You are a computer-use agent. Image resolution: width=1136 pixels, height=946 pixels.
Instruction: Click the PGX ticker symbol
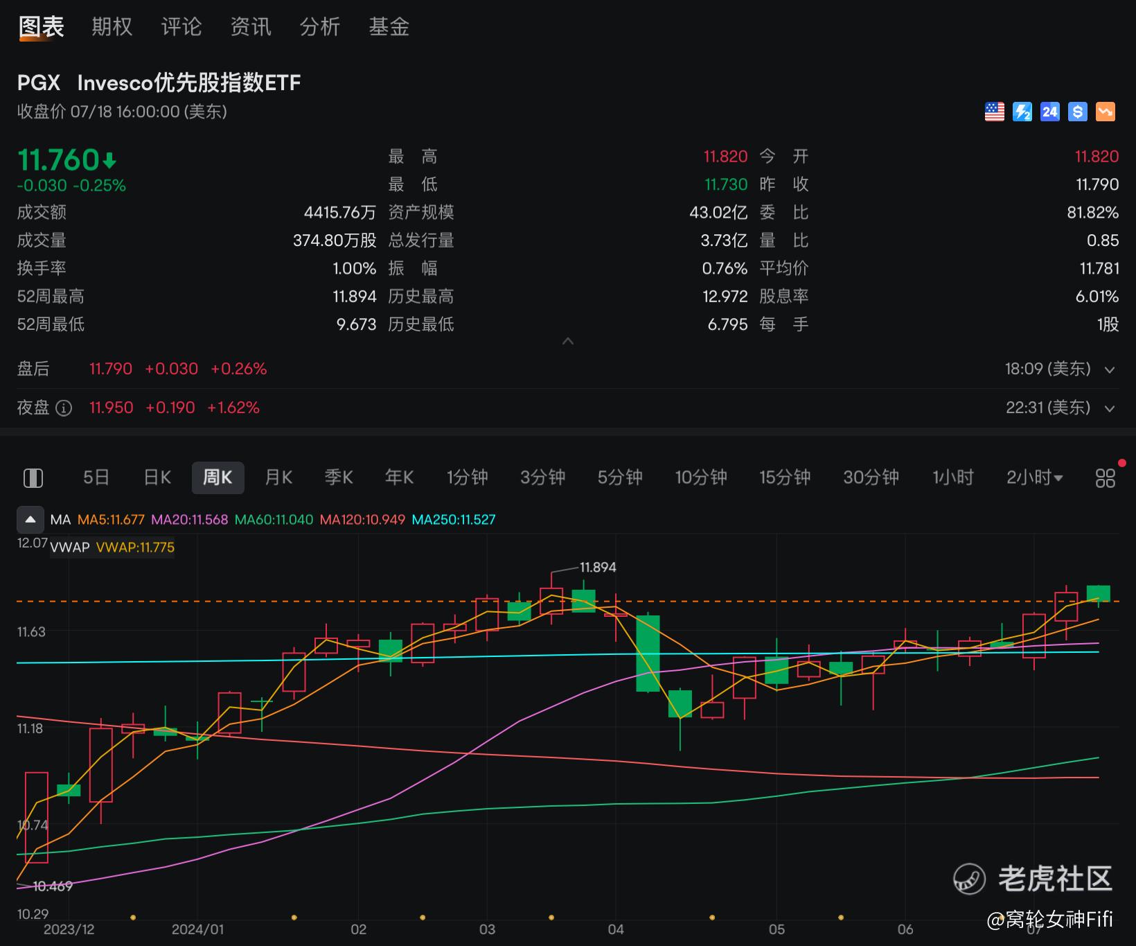[x=39, y=83]
